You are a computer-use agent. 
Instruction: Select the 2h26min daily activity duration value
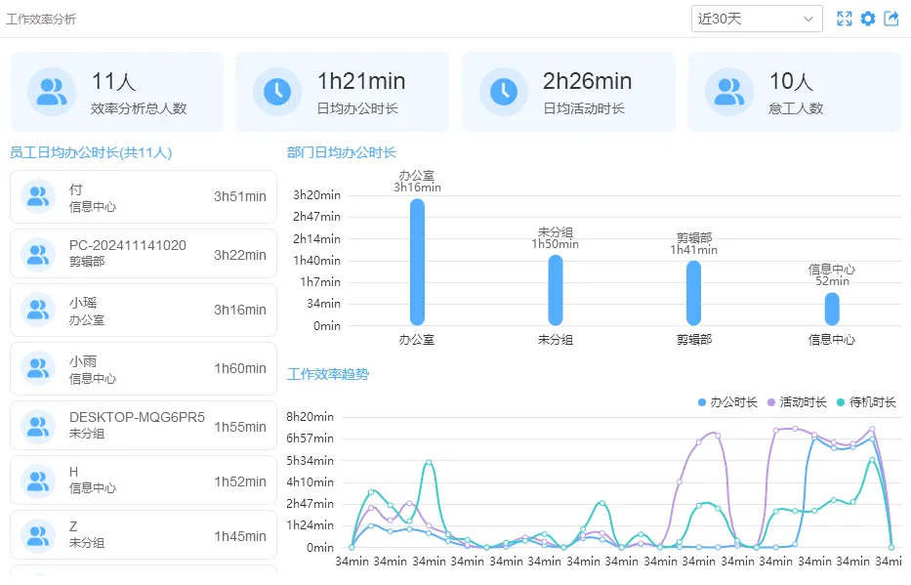tap(588, 81)
